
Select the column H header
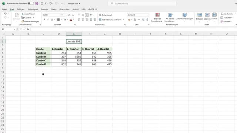pos(120,34)
